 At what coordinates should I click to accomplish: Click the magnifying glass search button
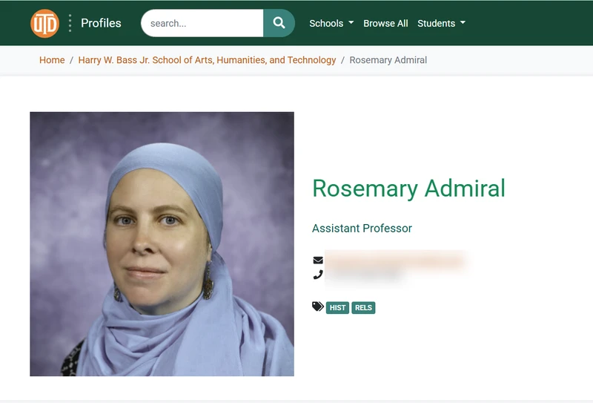pyautogui.click(x=279, y=23)
